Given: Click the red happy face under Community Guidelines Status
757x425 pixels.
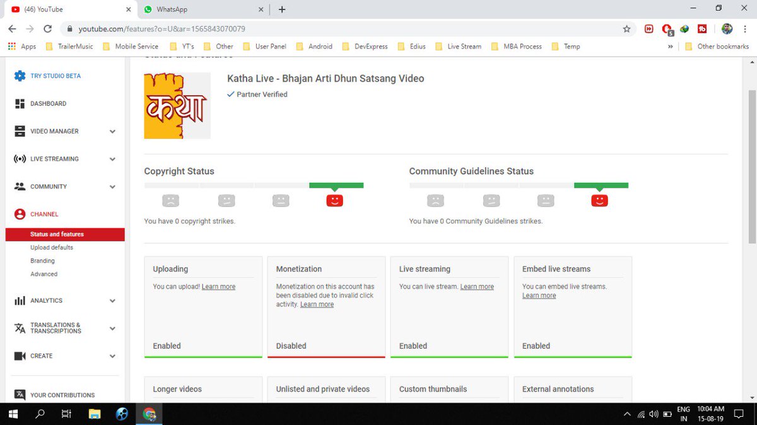Looking at the screenshot, I should click(599, 201).
